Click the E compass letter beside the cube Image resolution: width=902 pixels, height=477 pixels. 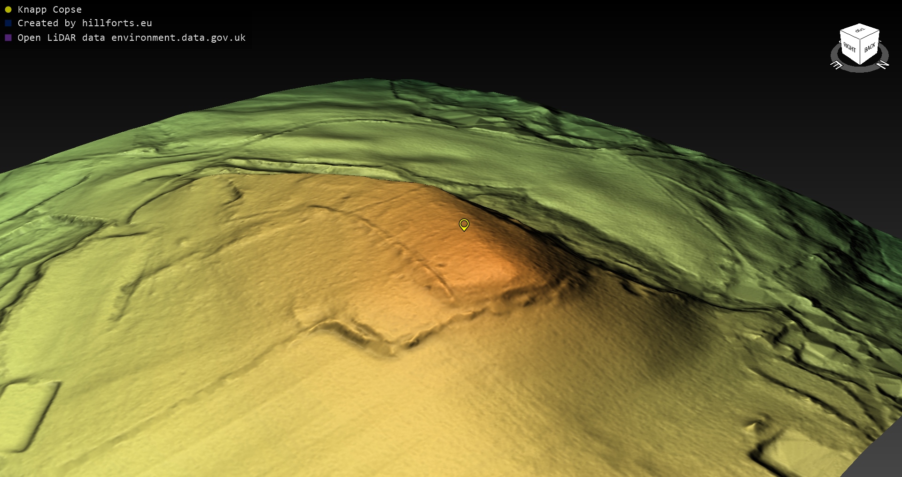click(836, 65)
